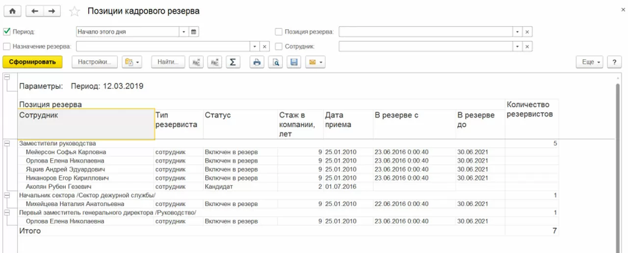This screenshot has width=628, height=253.
Task: Open the period dropdown list
Action: [184, 32]
